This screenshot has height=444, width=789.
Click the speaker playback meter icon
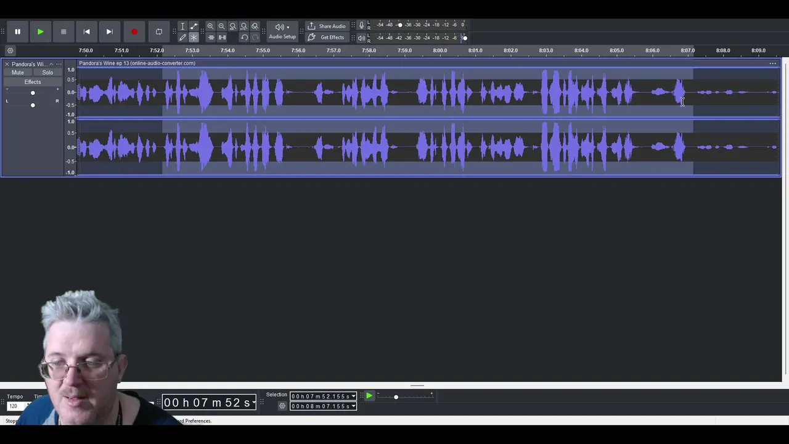click(x=362, y=38)
